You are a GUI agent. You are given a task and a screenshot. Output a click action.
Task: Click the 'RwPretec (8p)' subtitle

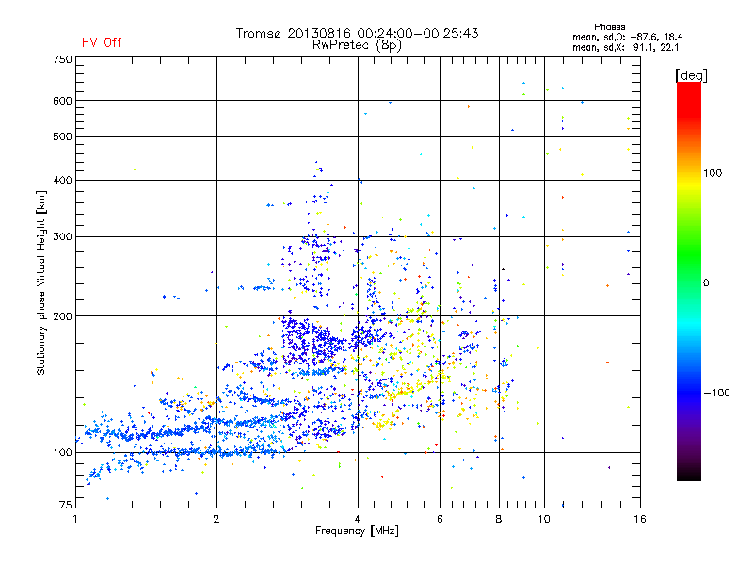tap(357, 45)
